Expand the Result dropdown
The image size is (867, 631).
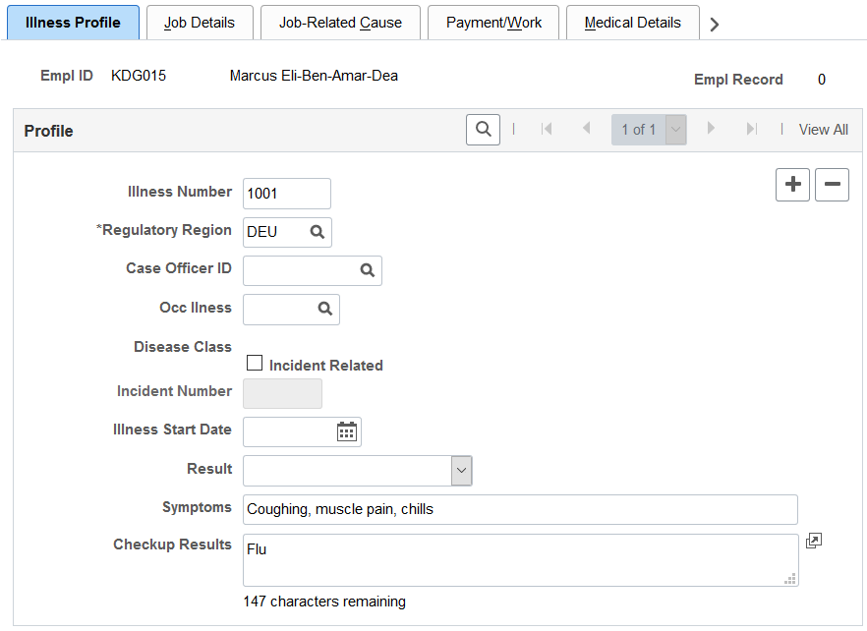pos(461,471)
